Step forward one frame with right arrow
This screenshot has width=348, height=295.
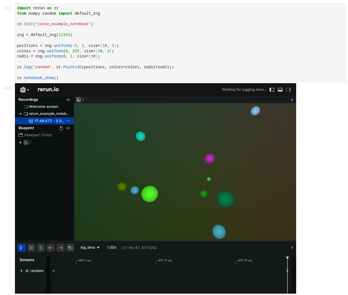(x=61, y=248)
